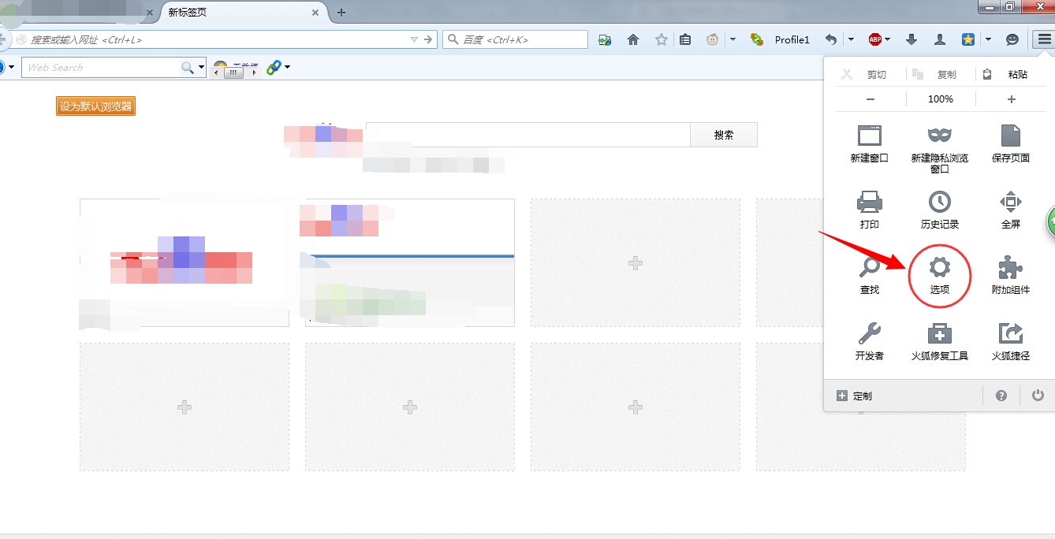Click 粘贴 paste in the menu
Screen dimensions: 1055x539
tap(1009, 74)
